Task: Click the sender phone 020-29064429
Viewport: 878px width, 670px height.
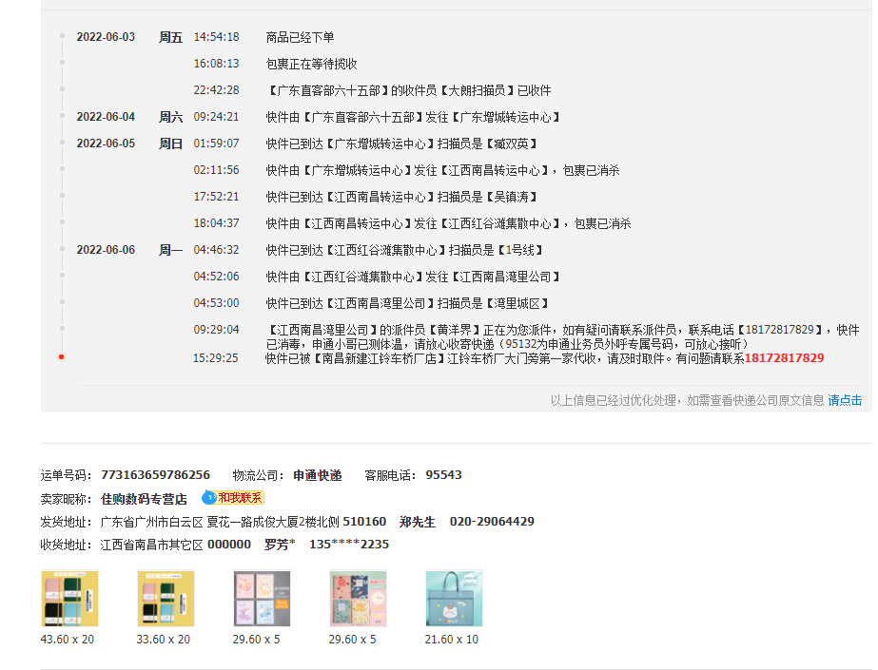Action: click(492, 521)
